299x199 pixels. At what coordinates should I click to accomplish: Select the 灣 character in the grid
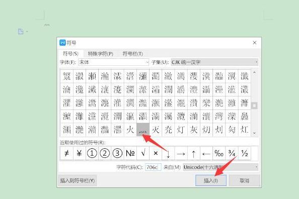tap(219, 117)
